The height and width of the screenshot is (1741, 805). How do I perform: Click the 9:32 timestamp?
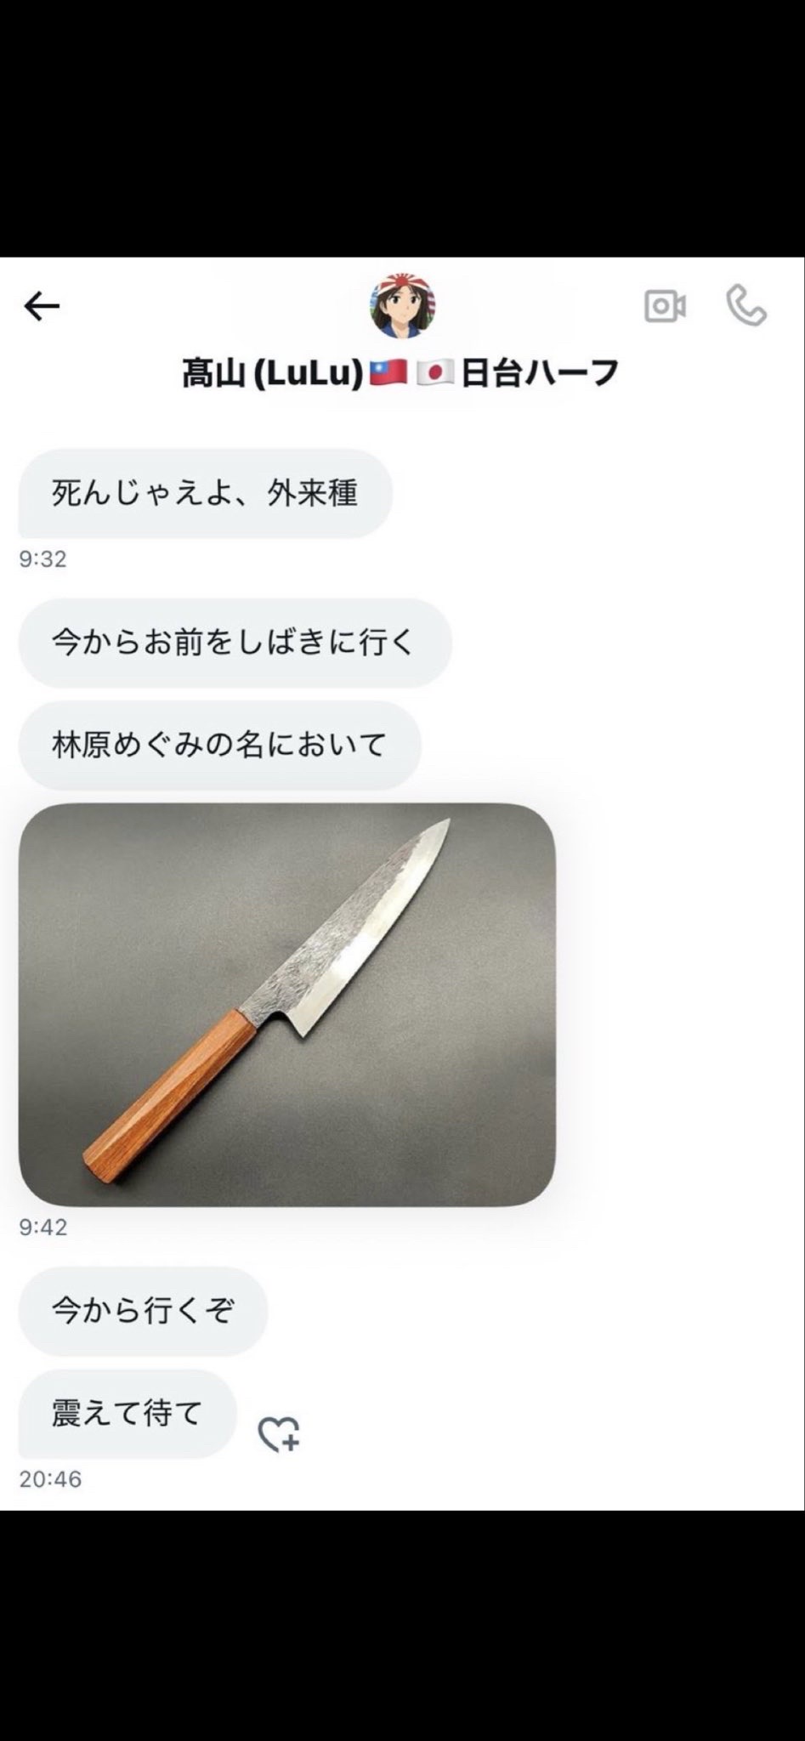tap(43, 559)
